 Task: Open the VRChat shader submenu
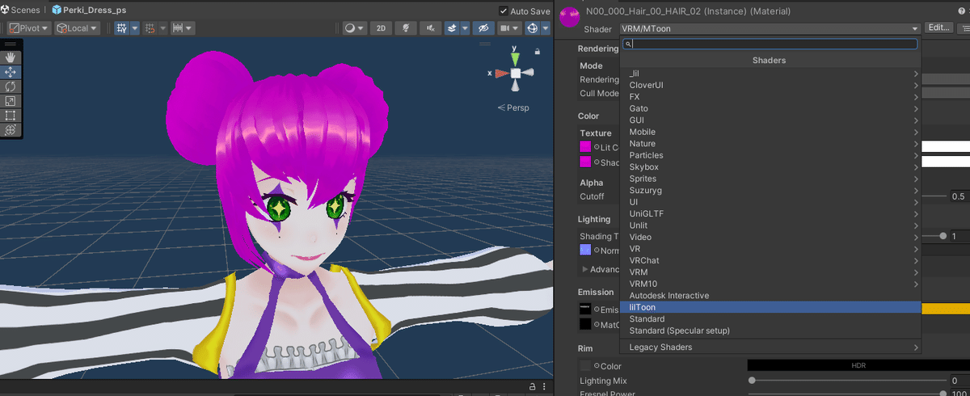770,261
